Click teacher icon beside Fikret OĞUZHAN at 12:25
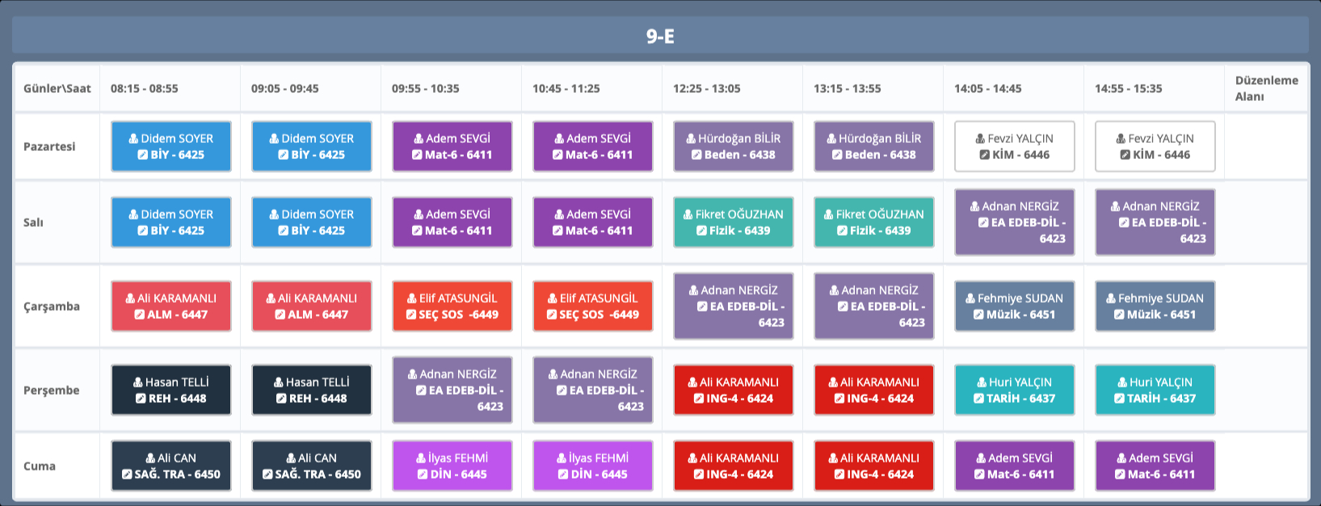Viewport: 1321px width, 506px height. click(x=688, y=215)
